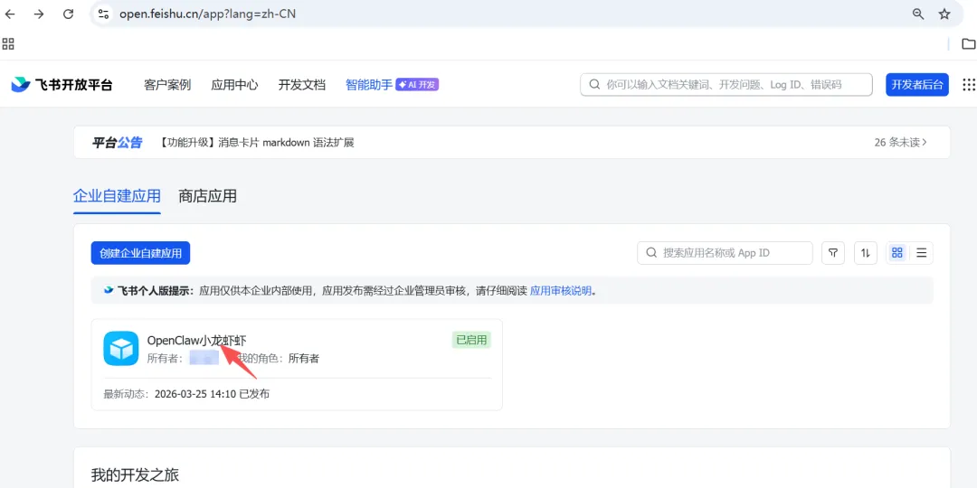The image size is (977, 488).
Task: Click the 平台公告 label
Action: [117, 143]
